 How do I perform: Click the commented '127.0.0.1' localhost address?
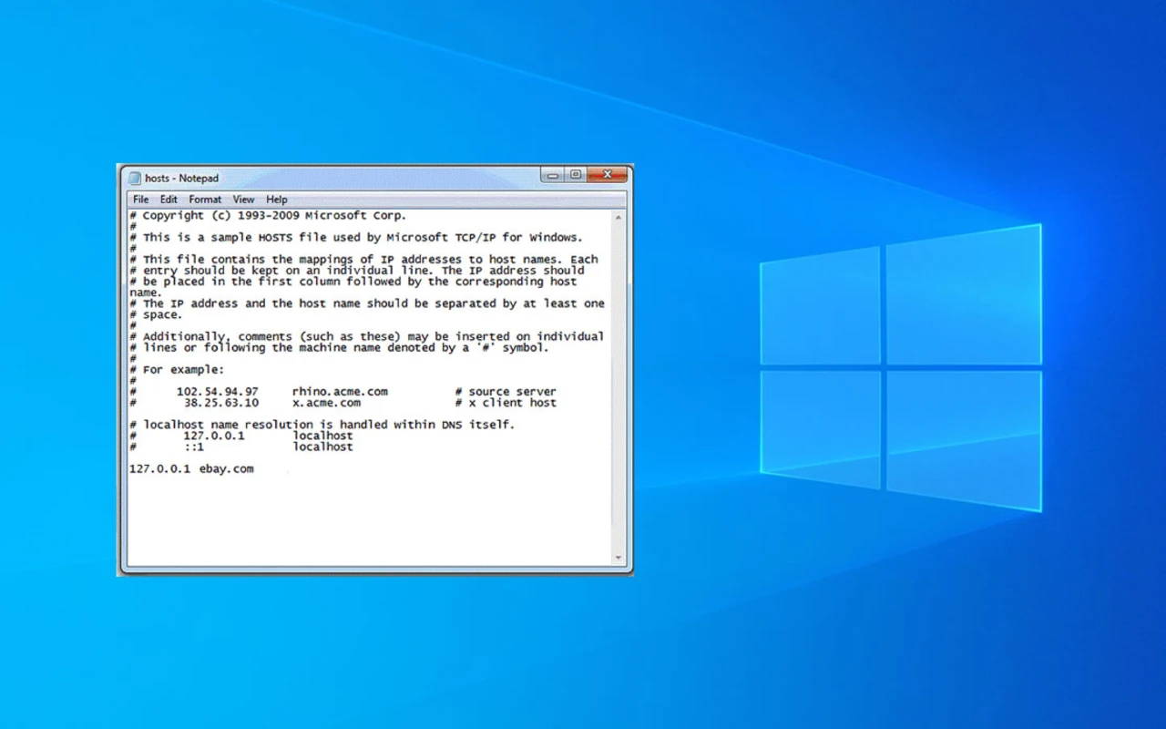coord(214,436)
